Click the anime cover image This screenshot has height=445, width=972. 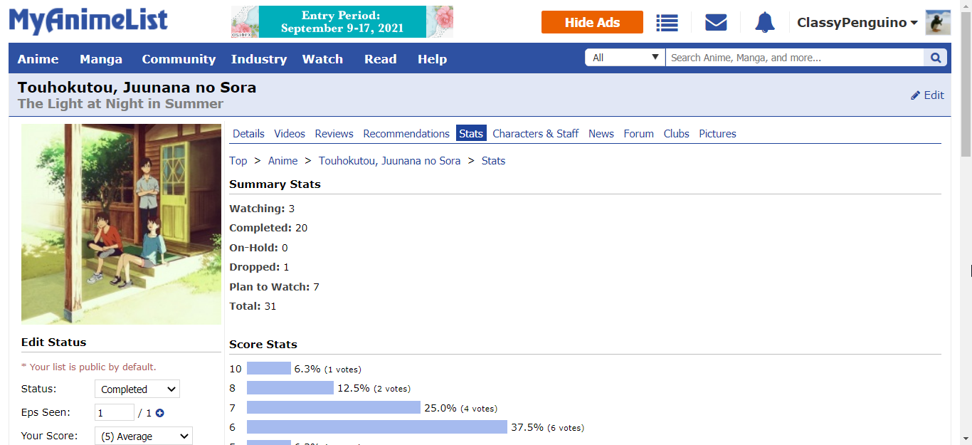(x=122, y=224)
